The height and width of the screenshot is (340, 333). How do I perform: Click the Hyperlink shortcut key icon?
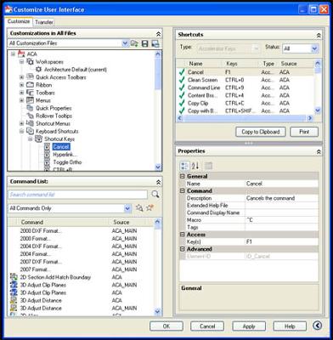point(47,155)
